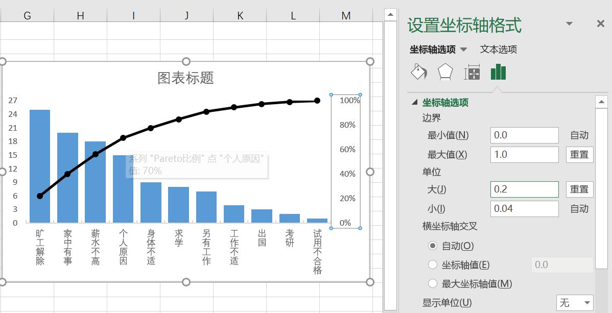Click the Pareto line last point at 试用不合格

(317, 101)
